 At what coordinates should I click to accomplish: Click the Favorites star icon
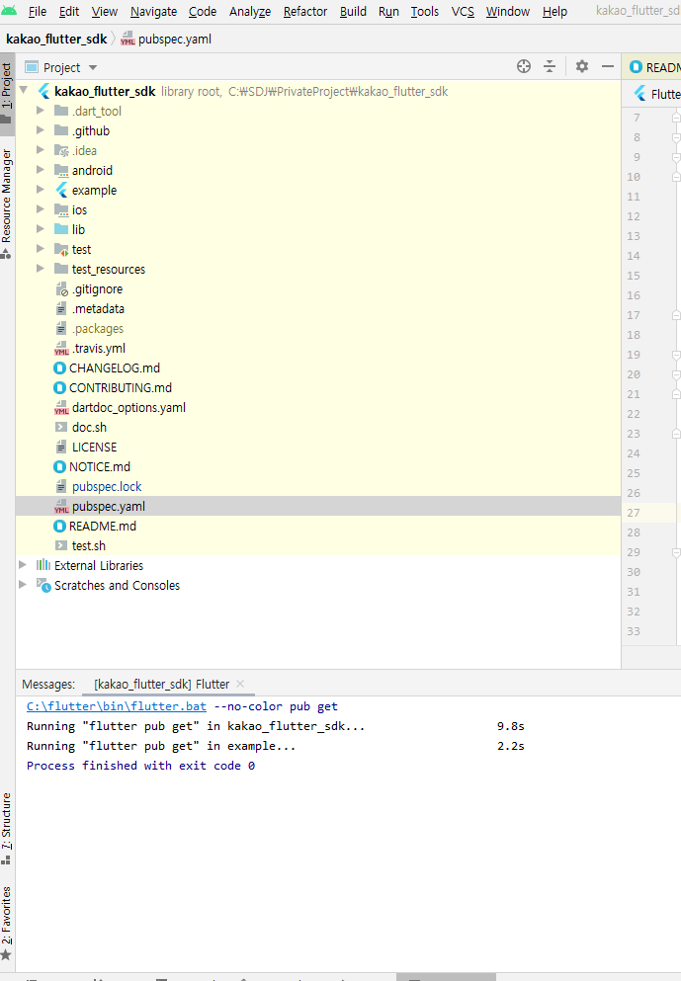tap(6, 954)
